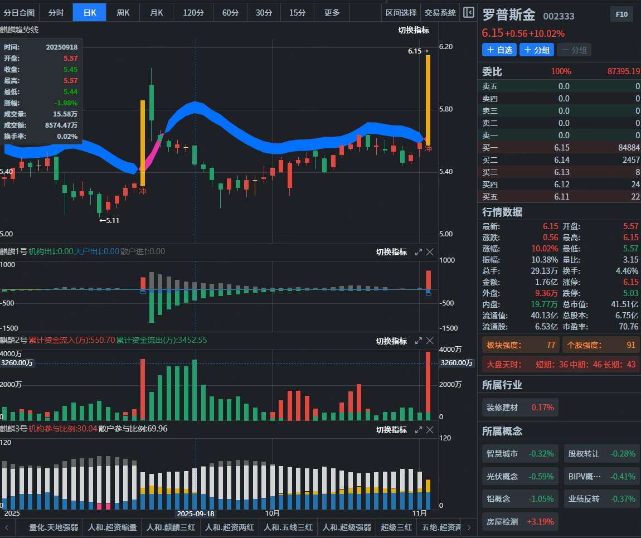This screenshot has height=538, width=641.
Task: Open 装修建材 industry link
Action: click(x=520, y=408)
